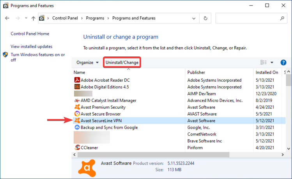Expand the Organize dropdown menu

click(x=87, y=62)
